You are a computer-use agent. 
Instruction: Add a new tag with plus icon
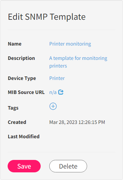point(53,106)
